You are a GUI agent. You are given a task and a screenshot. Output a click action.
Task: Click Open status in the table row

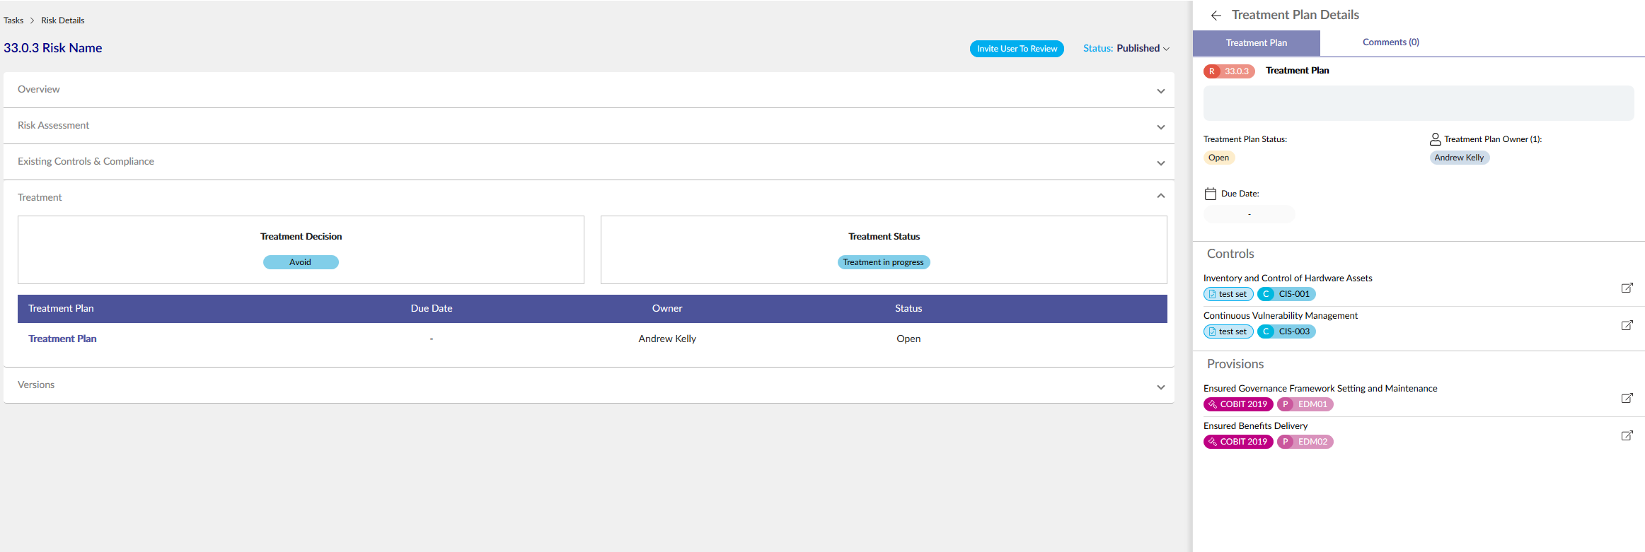[908, 339]
